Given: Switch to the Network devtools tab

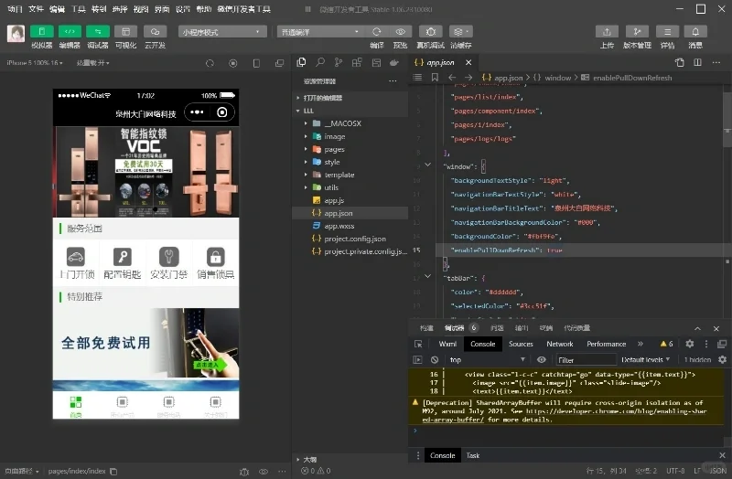Looking at the screenshot, I should (x=560, y=345).
